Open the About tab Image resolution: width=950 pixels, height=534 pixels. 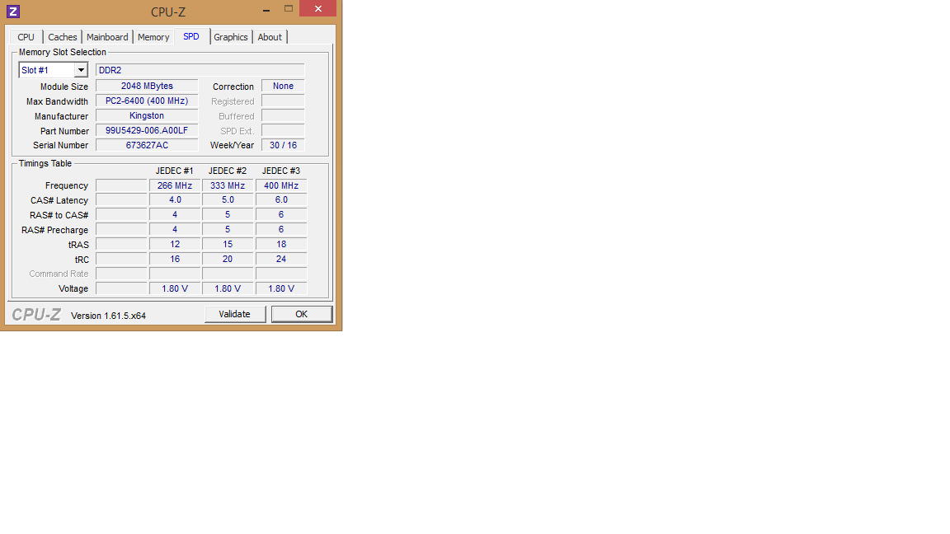[x=270, y=37]
